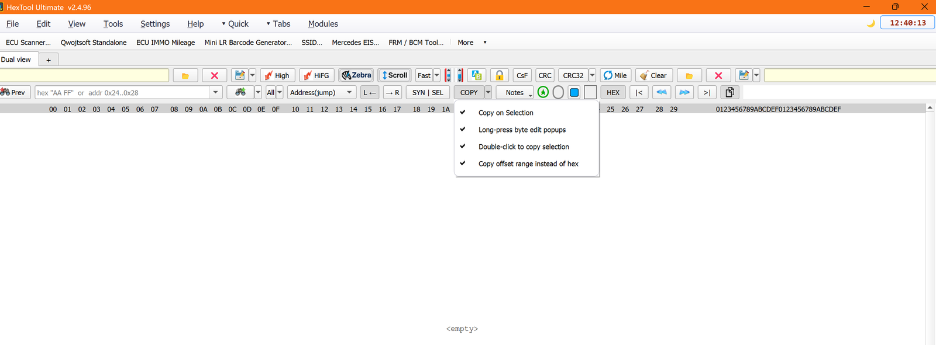Clear highlights with the broom Clear button
Image resolution: width=936 pixels, height=345 pixels.
(654, 75)
